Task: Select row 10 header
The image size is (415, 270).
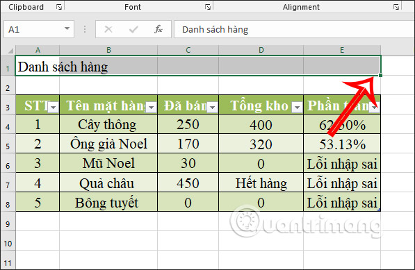Action: [8, 241]
